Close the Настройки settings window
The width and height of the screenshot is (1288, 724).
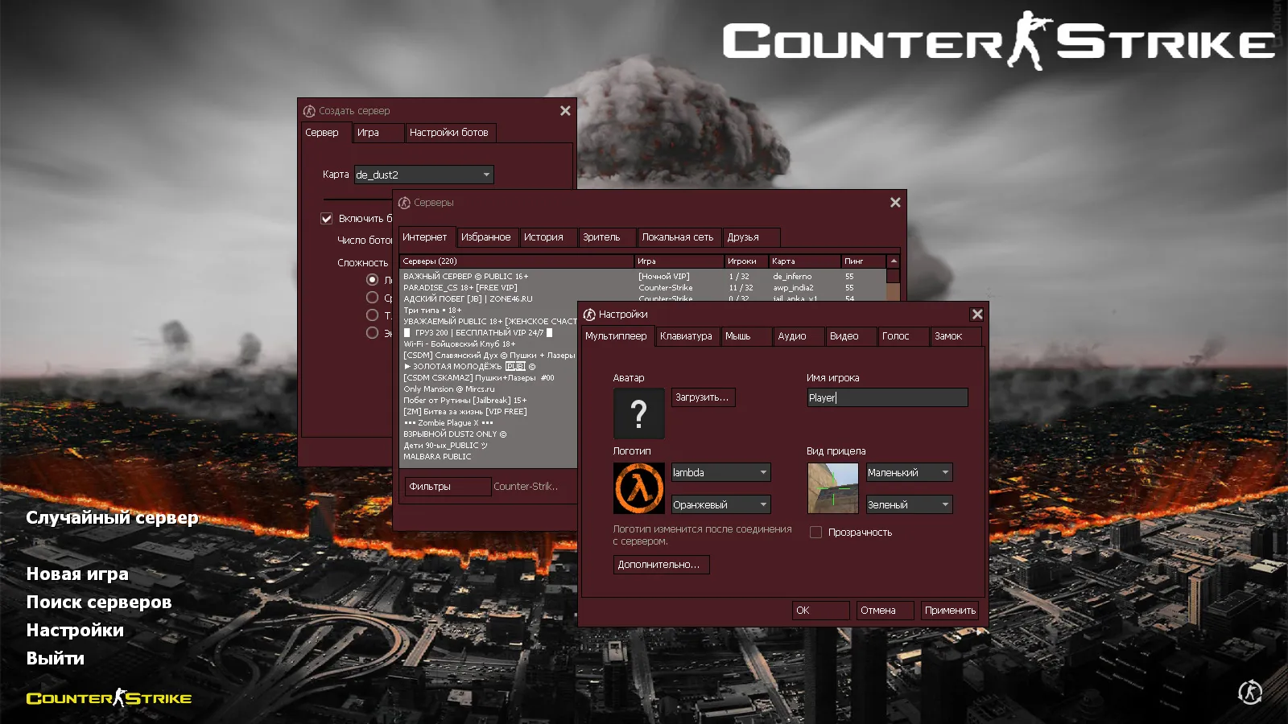tap(976, 315)
